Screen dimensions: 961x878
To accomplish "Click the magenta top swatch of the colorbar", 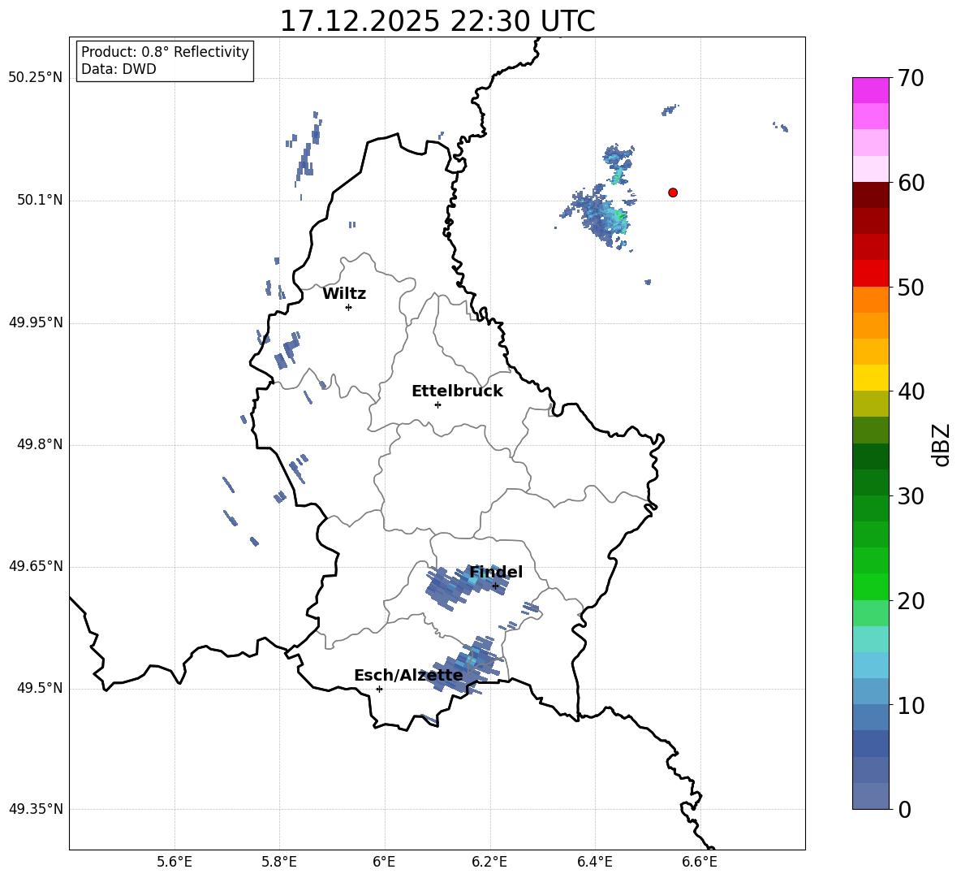I will [x=870, y=90].
